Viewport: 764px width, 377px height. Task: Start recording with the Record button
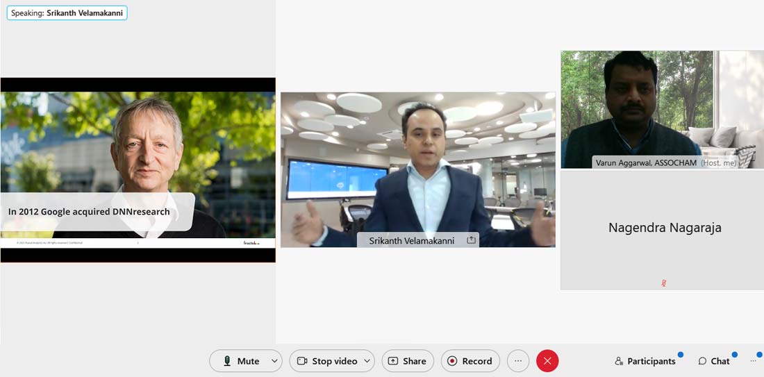pyautogui.click(x=470, y=361)
